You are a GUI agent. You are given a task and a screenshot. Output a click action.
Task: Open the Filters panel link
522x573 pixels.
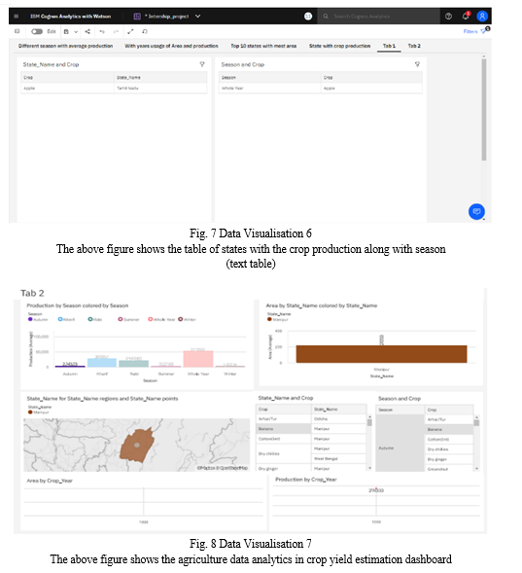point(470,31)
